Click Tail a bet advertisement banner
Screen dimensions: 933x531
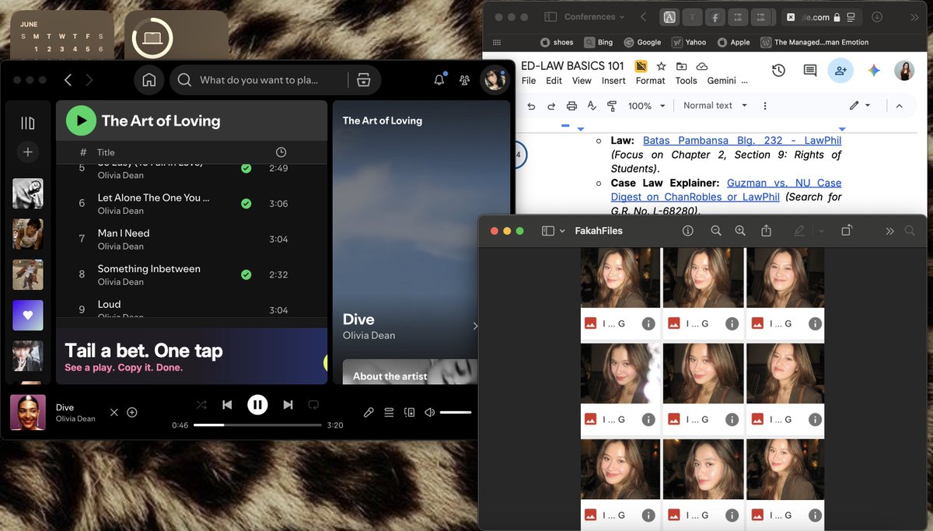[191, 356]
